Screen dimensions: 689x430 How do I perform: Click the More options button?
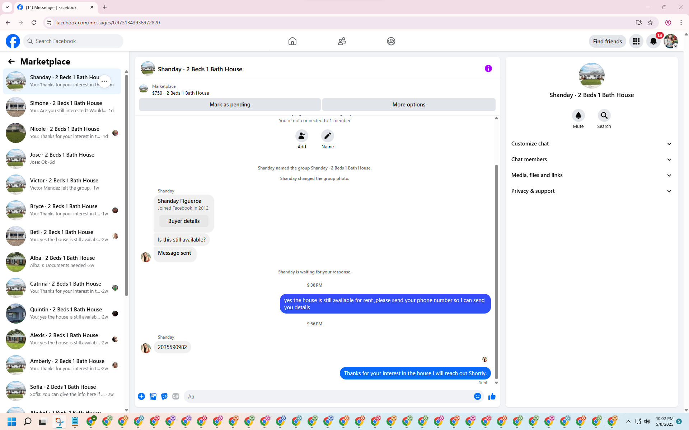pyautogui.click(x=409, y=105)
